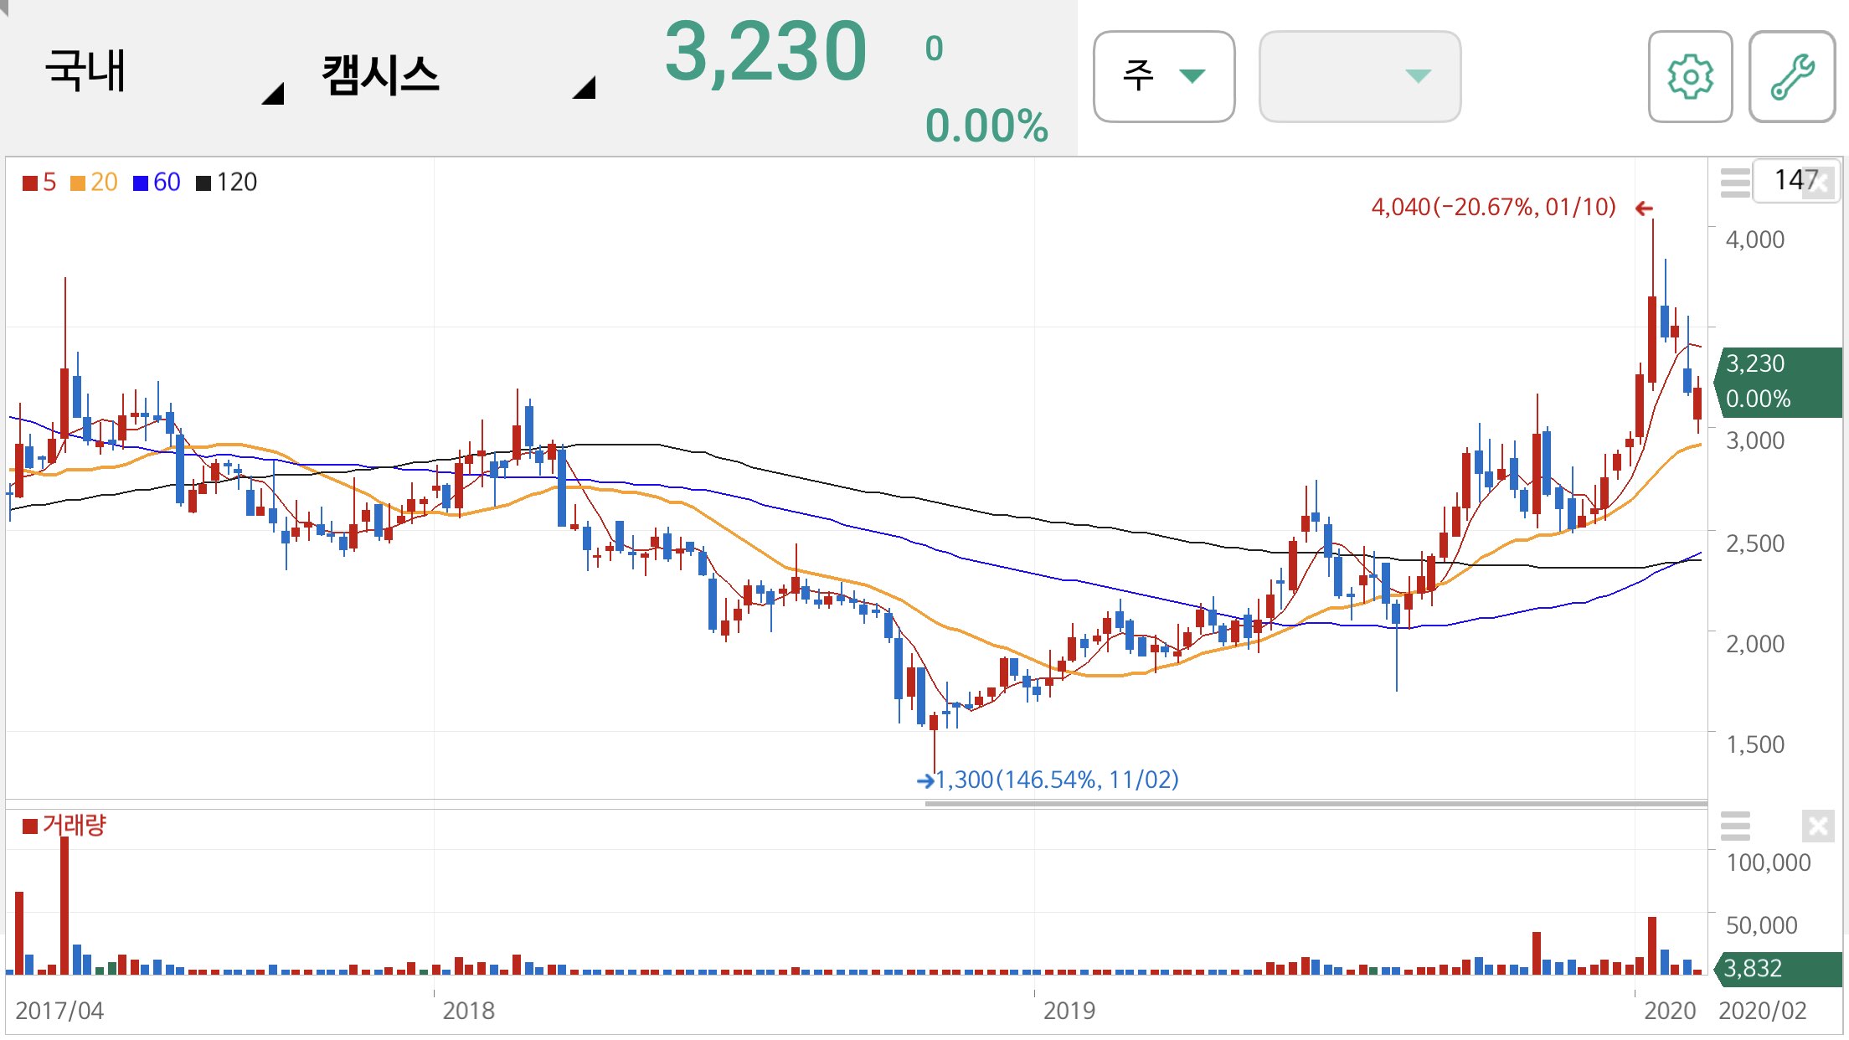Open the price chart hamburger menu icon
Viewport: 1849px width, 1040px height.
pyautogui.click(x=1735, y=182)
